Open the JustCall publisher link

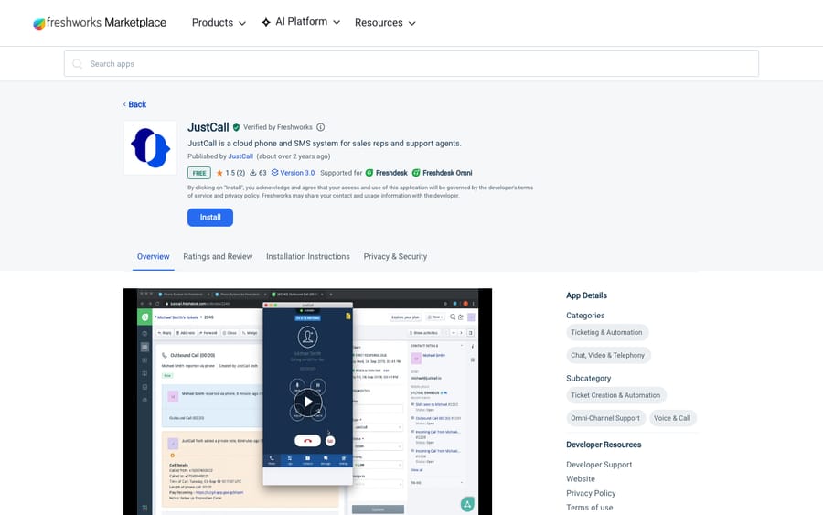point(240,156)
